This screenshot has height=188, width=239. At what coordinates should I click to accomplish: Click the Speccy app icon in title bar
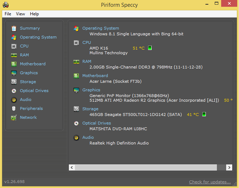pyautogui.click(x=6, y=5)
